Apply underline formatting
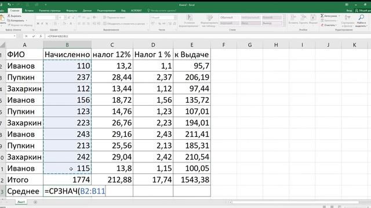Screen dimensions: 371x208 pyautogui.click(x=46, y=24)
